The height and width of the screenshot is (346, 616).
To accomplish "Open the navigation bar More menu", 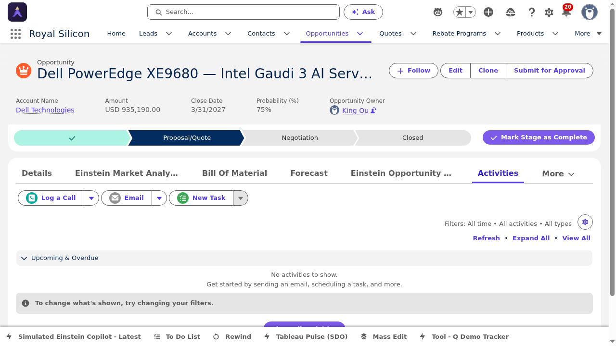I will point(588,34).
